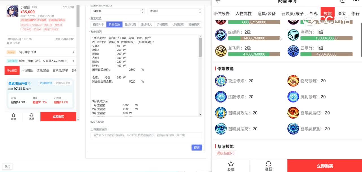This screenshot has height=172, width=362.
Task: Click the 物防修炼 skill icon
Action: pyautogui.click(x=293, y=81)
